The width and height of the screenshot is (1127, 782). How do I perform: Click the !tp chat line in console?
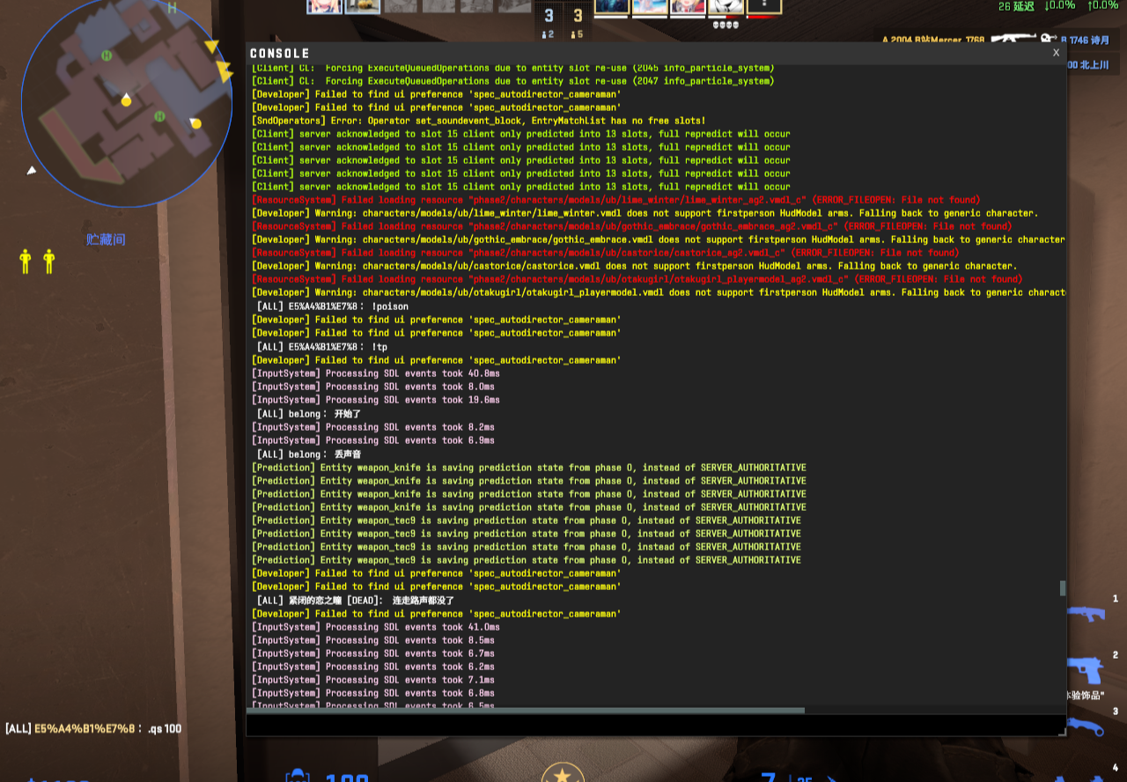[321, 346]
